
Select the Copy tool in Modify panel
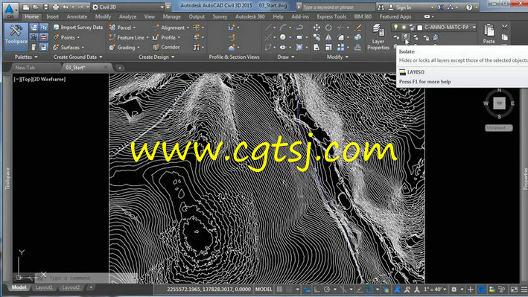click(x=317, y=37)
